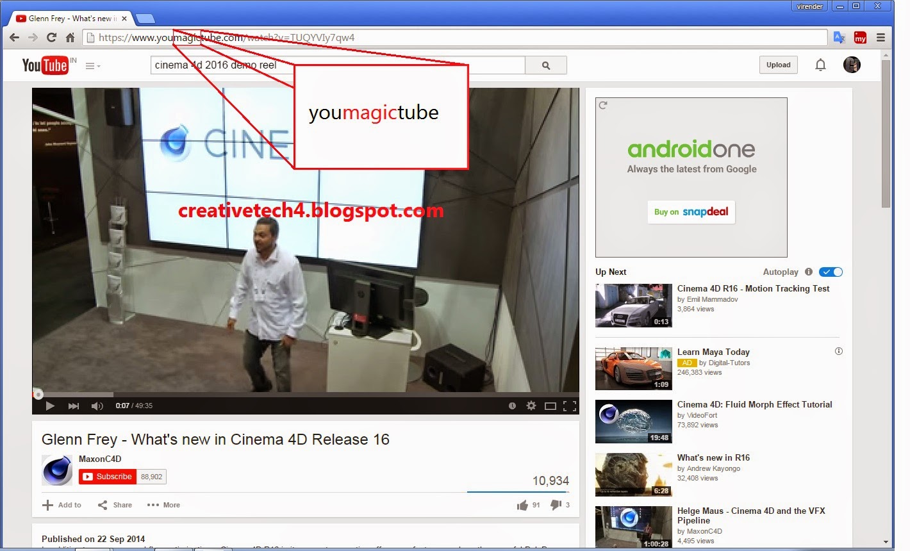Click the 88,902 subscriber count
The image size is (910, 551).
click(151, 477)
